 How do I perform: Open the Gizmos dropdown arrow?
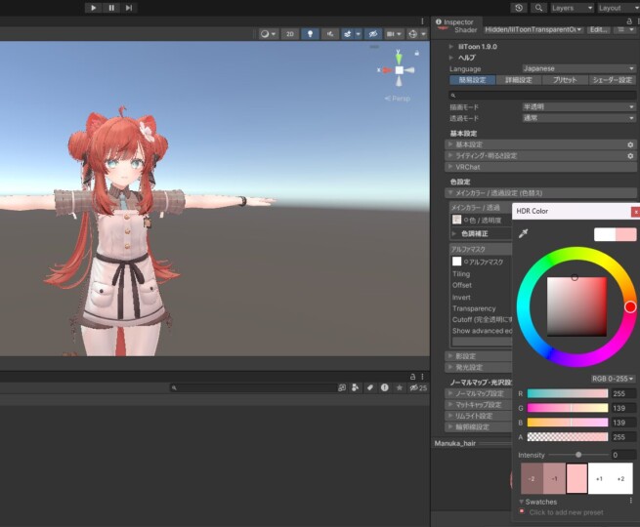[424, 34]
